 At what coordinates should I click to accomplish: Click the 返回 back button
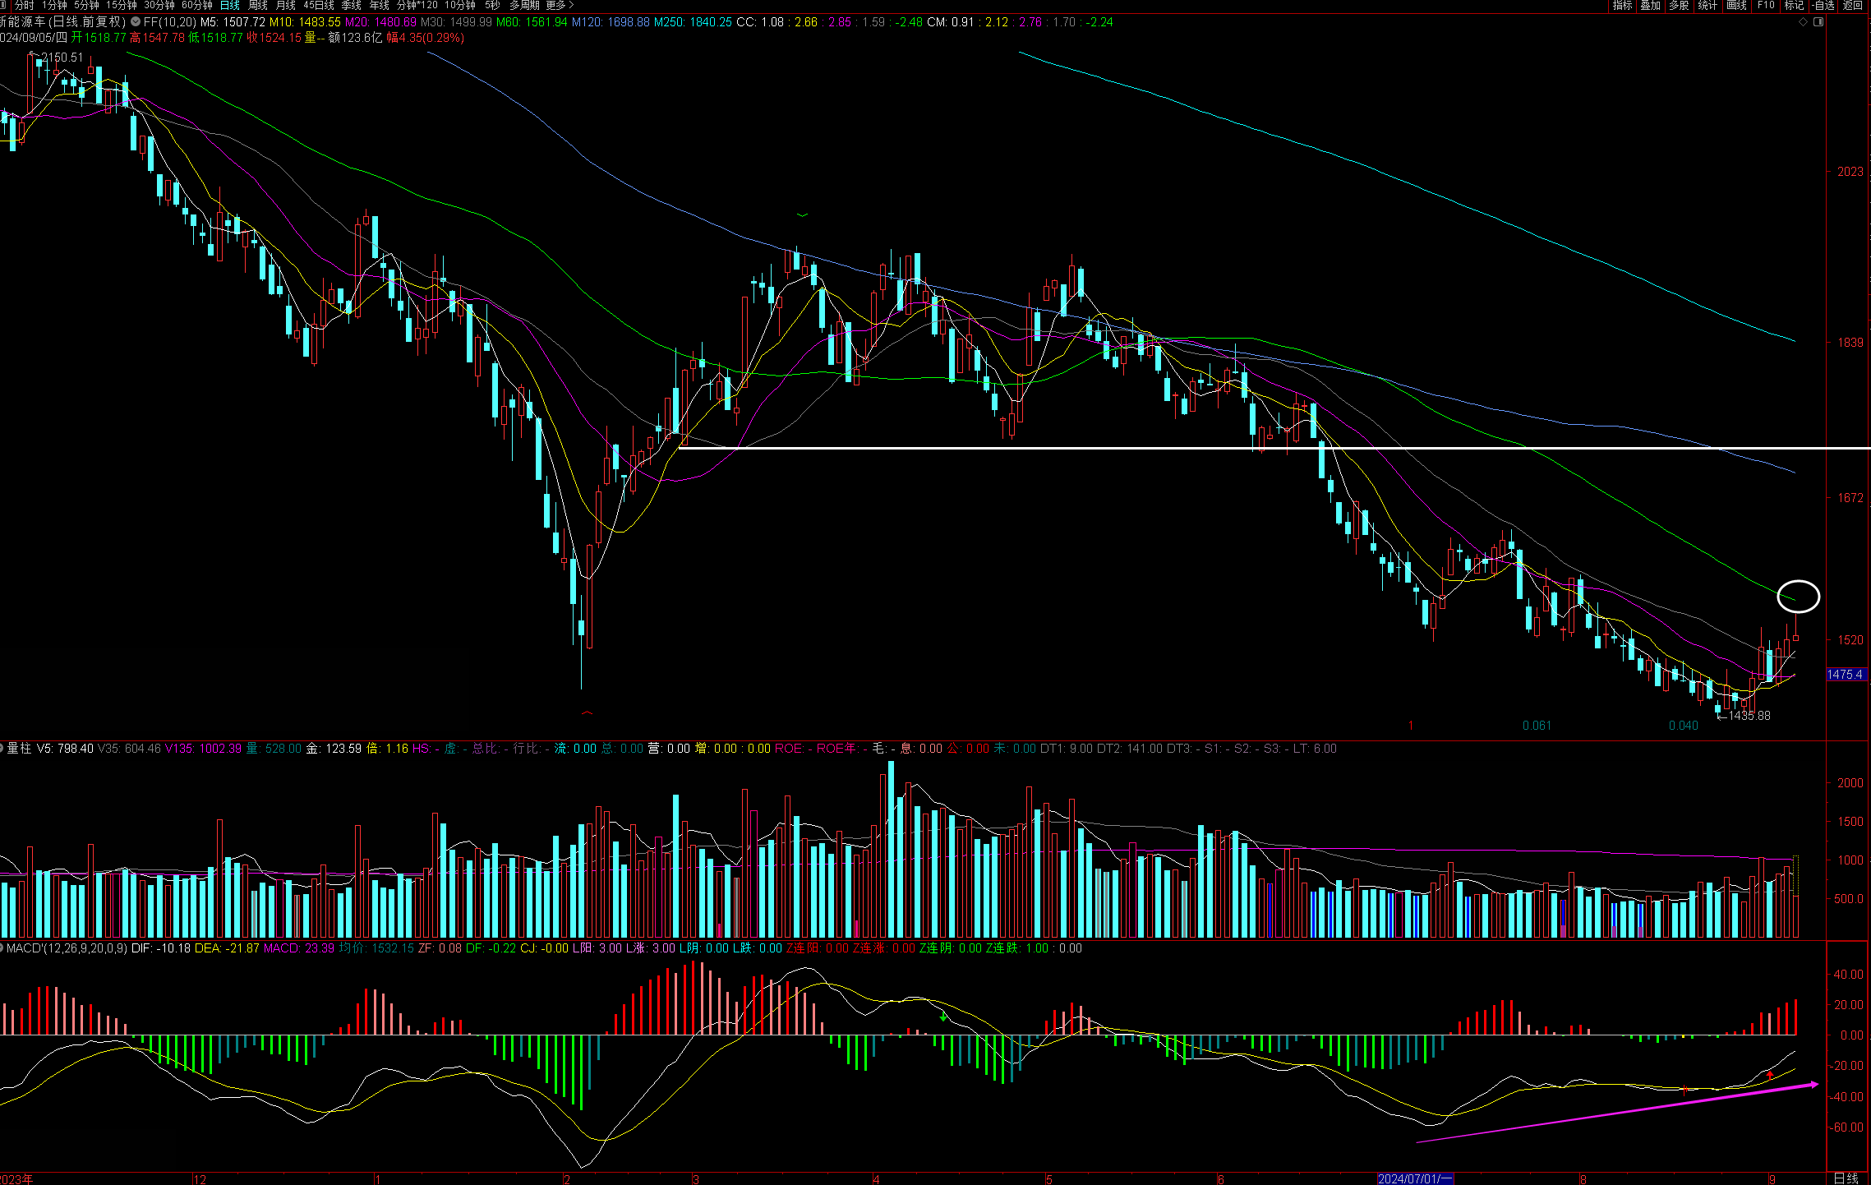tap(1853, 6)
